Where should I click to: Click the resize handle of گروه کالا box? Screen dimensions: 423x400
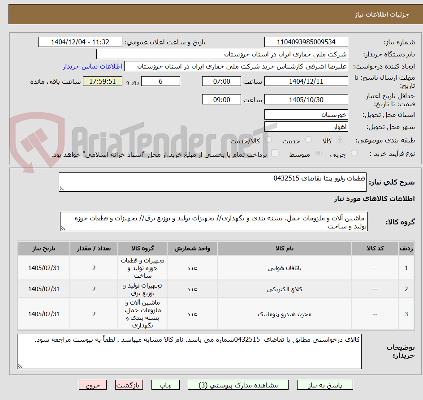point(63,228)
